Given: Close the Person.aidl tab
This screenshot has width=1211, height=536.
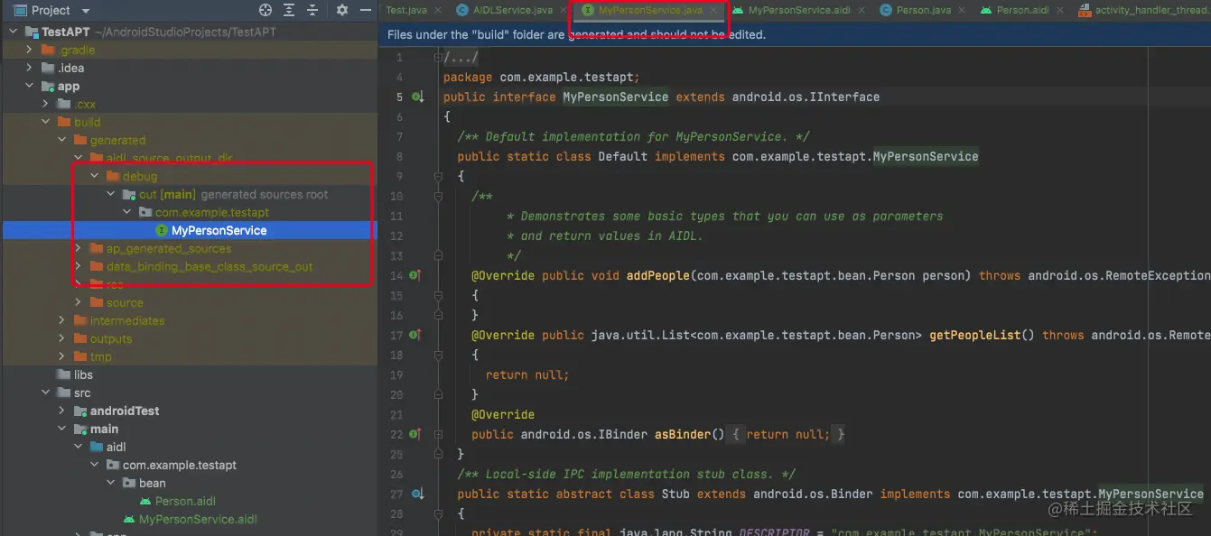Looking at the screenshot, I should (x=1060, y=10).
